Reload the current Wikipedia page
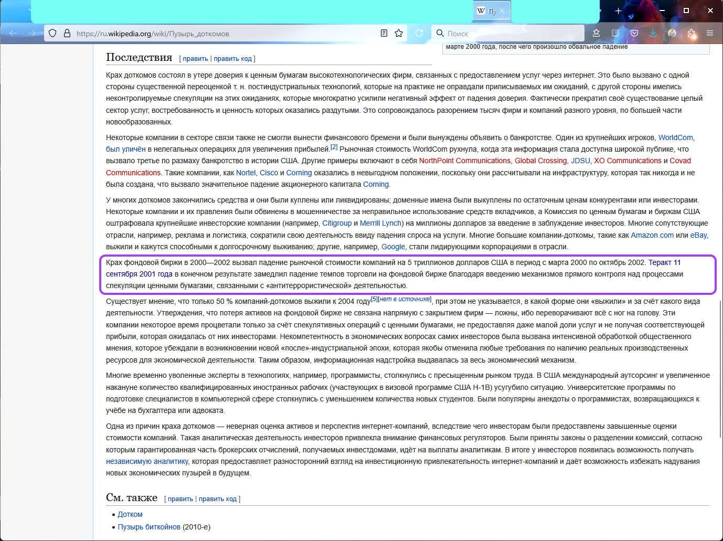 tap(419, 33)
